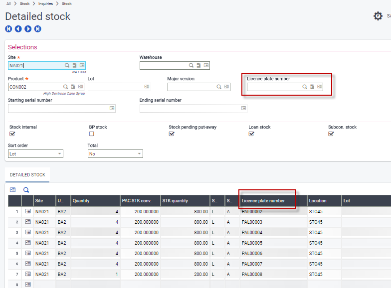This screenshot has height=288, width=391.
Task: Open Product field jump-to icon
Action: click(73, 87)
